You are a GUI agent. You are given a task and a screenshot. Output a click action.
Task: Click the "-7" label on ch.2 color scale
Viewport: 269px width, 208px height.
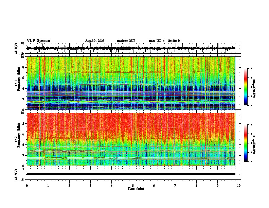(x=251, y=161)
